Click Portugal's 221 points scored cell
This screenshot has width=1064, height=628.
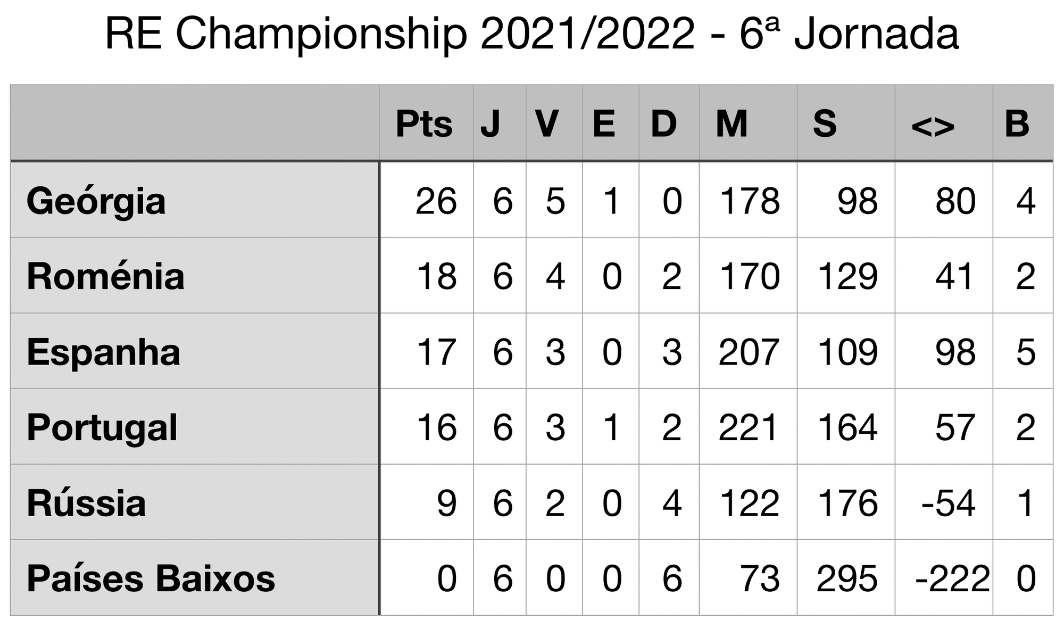(749, 427)
